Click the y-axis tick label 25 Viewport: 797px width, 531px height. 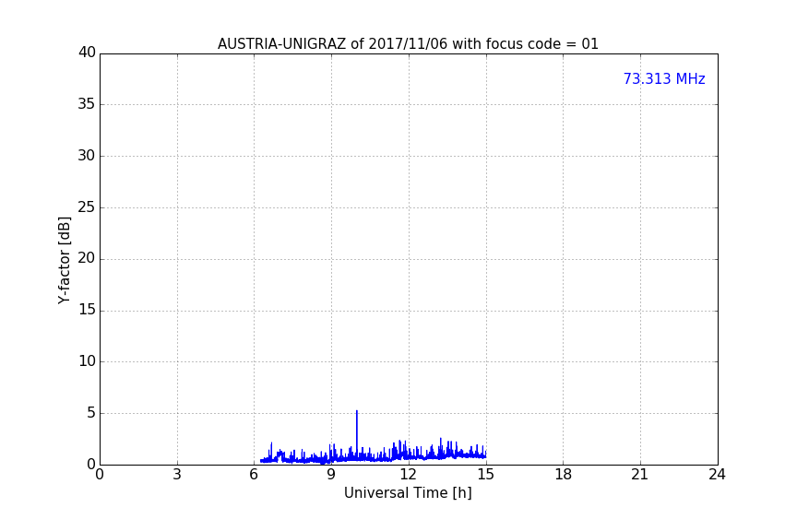[x=87, y=207]
